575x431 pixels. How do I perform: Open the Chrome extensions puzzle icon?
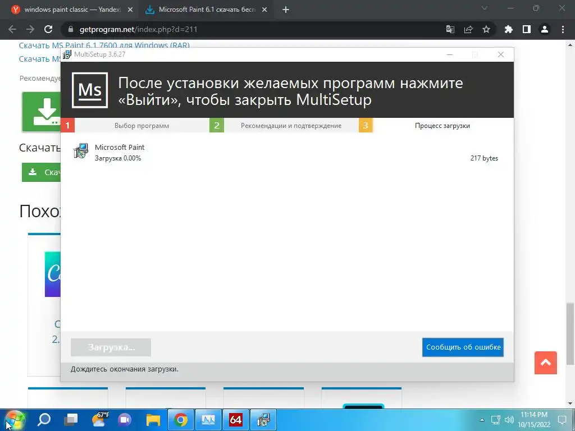[508, 29]
